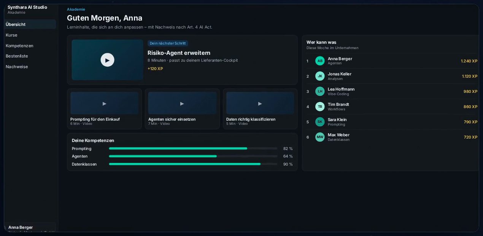Click Tim Brandt's TB avatar

(x=320, y=107)
